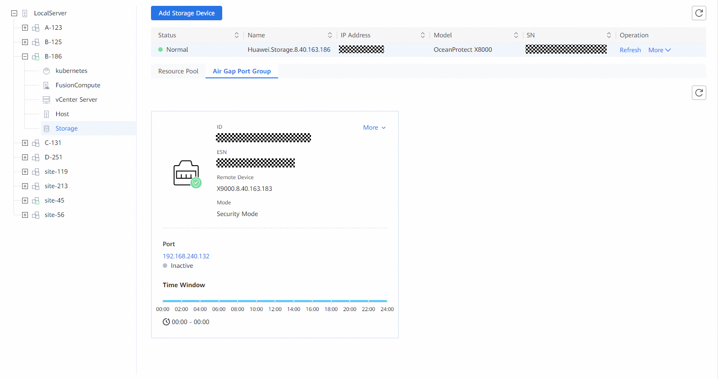The height and width of the screenshot is (379, 718).
Task: Switch to the Air Gap Port Group tab
Action: click(x=242, y=71)
